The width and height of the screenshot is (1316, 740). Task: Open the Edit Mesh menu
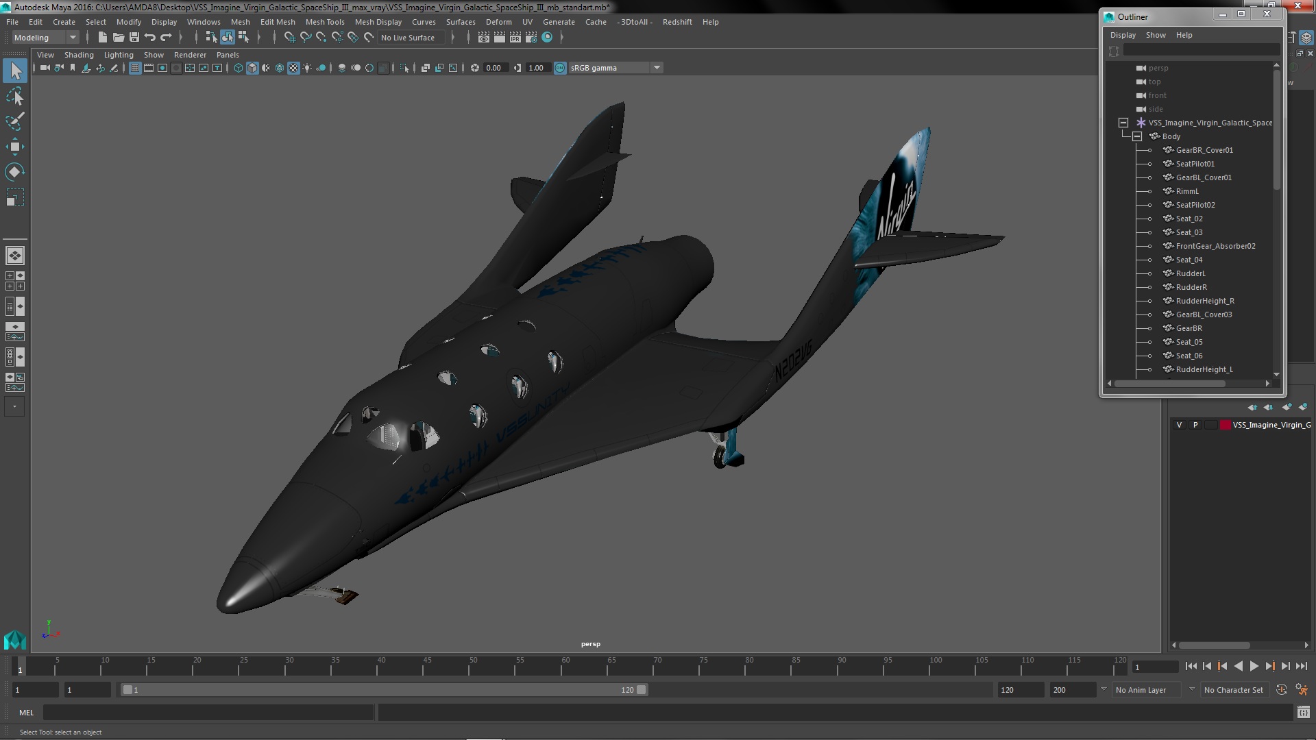tap(278, 22)
